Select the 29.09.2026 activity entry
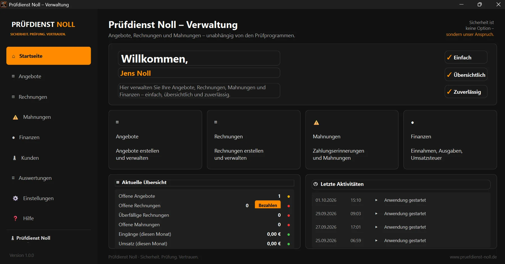Viewport: 505px width, 264px height. (x=401, y=214)
